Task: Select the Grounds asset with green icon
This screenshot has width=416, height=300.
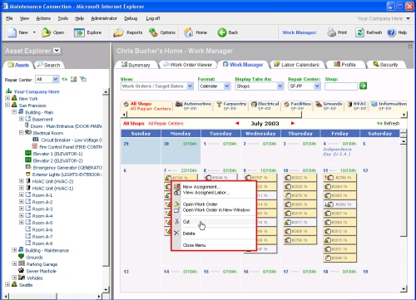Action: (x=34, y=257)
